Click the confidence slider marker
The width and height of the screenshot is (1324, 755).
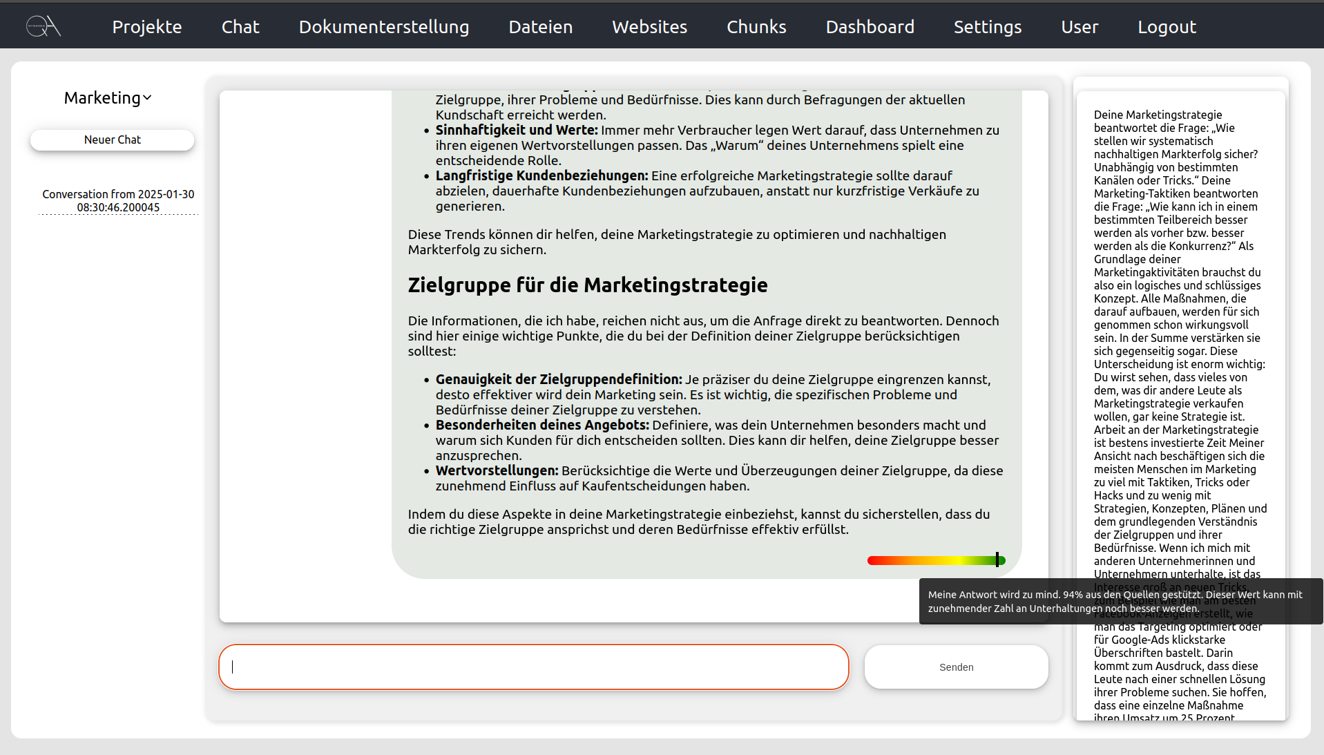tap(997, 560)
